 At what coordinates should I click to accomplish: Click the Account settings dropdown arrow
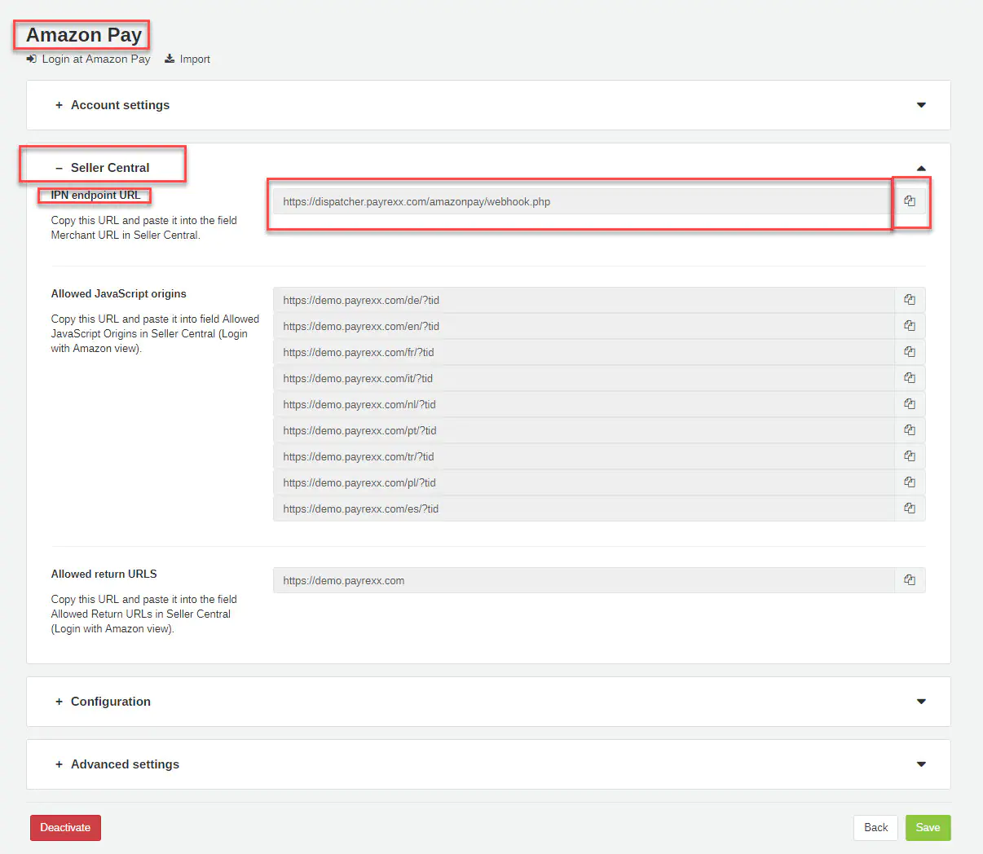coord(921,105)
